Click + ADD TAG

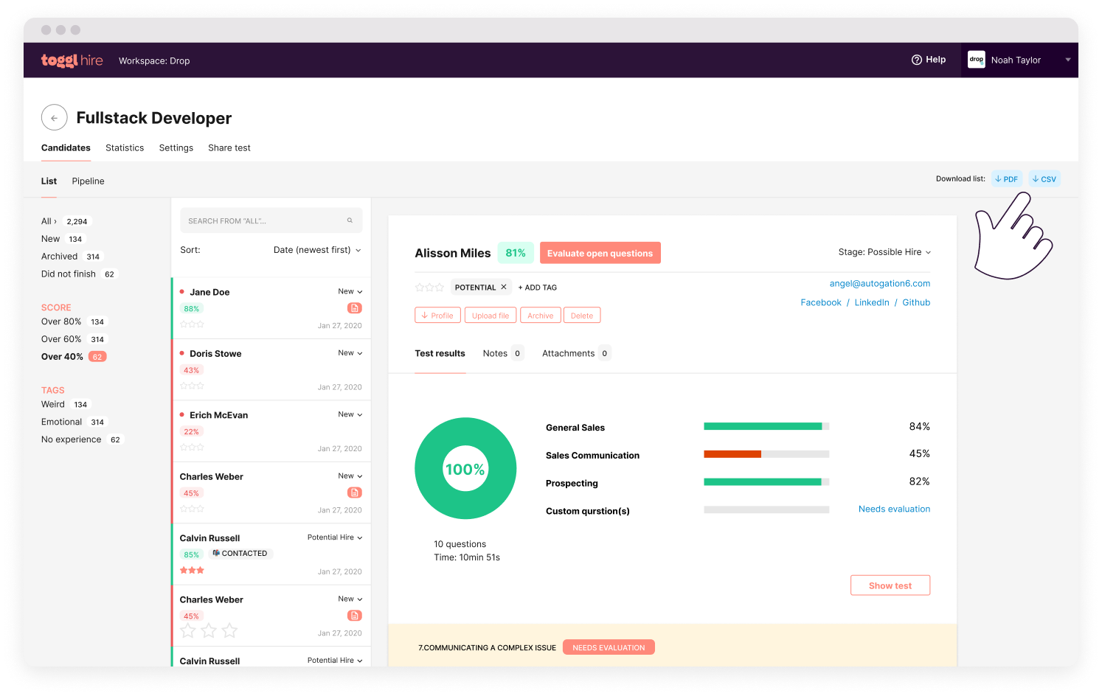pos(537,288)
